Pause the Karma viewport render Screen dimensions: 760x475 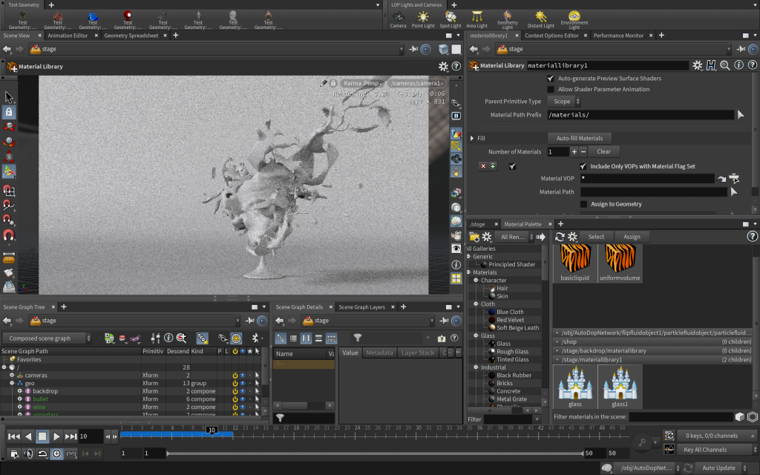456,116
